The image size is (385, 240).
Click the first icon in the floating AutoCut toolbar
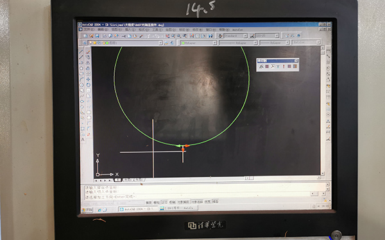tap(261, 67)
